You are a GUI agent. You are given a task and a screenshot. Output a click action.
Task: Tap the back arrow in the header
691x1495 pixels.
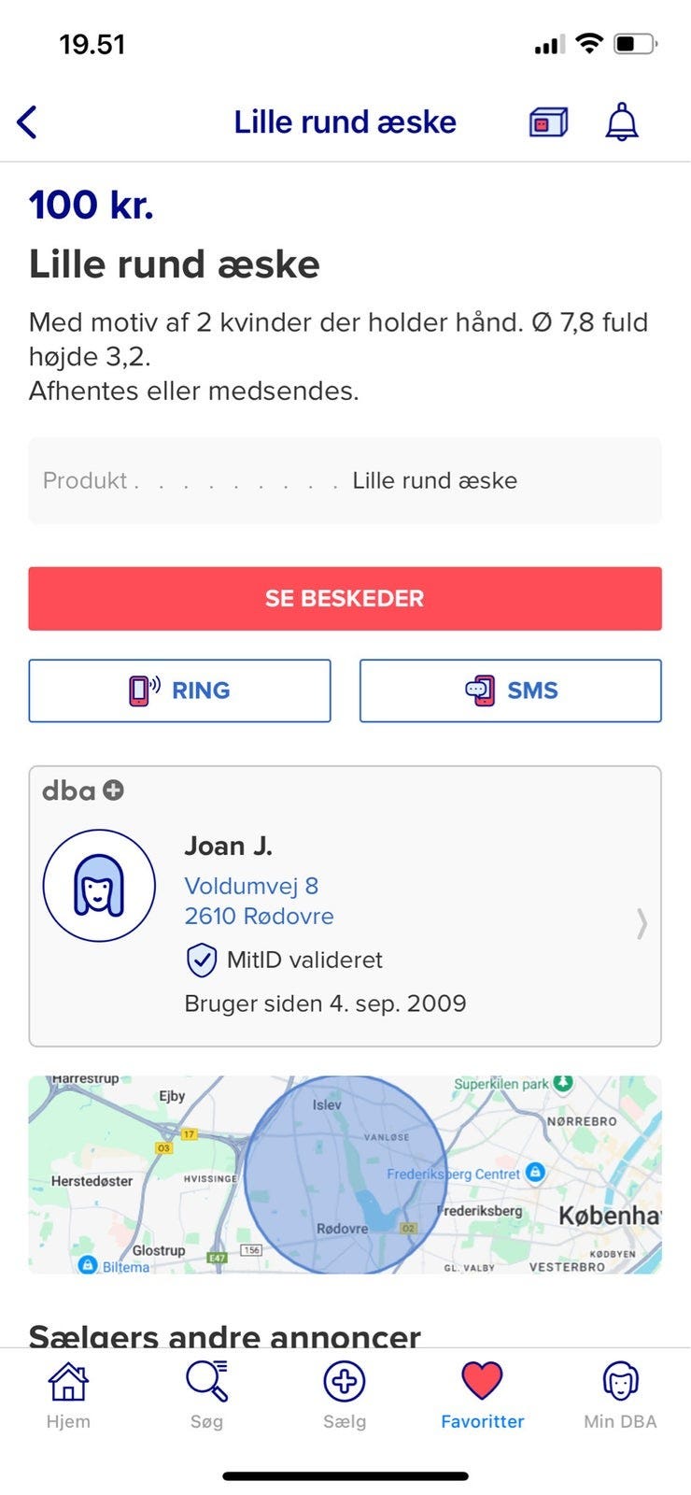pos(28,122)
